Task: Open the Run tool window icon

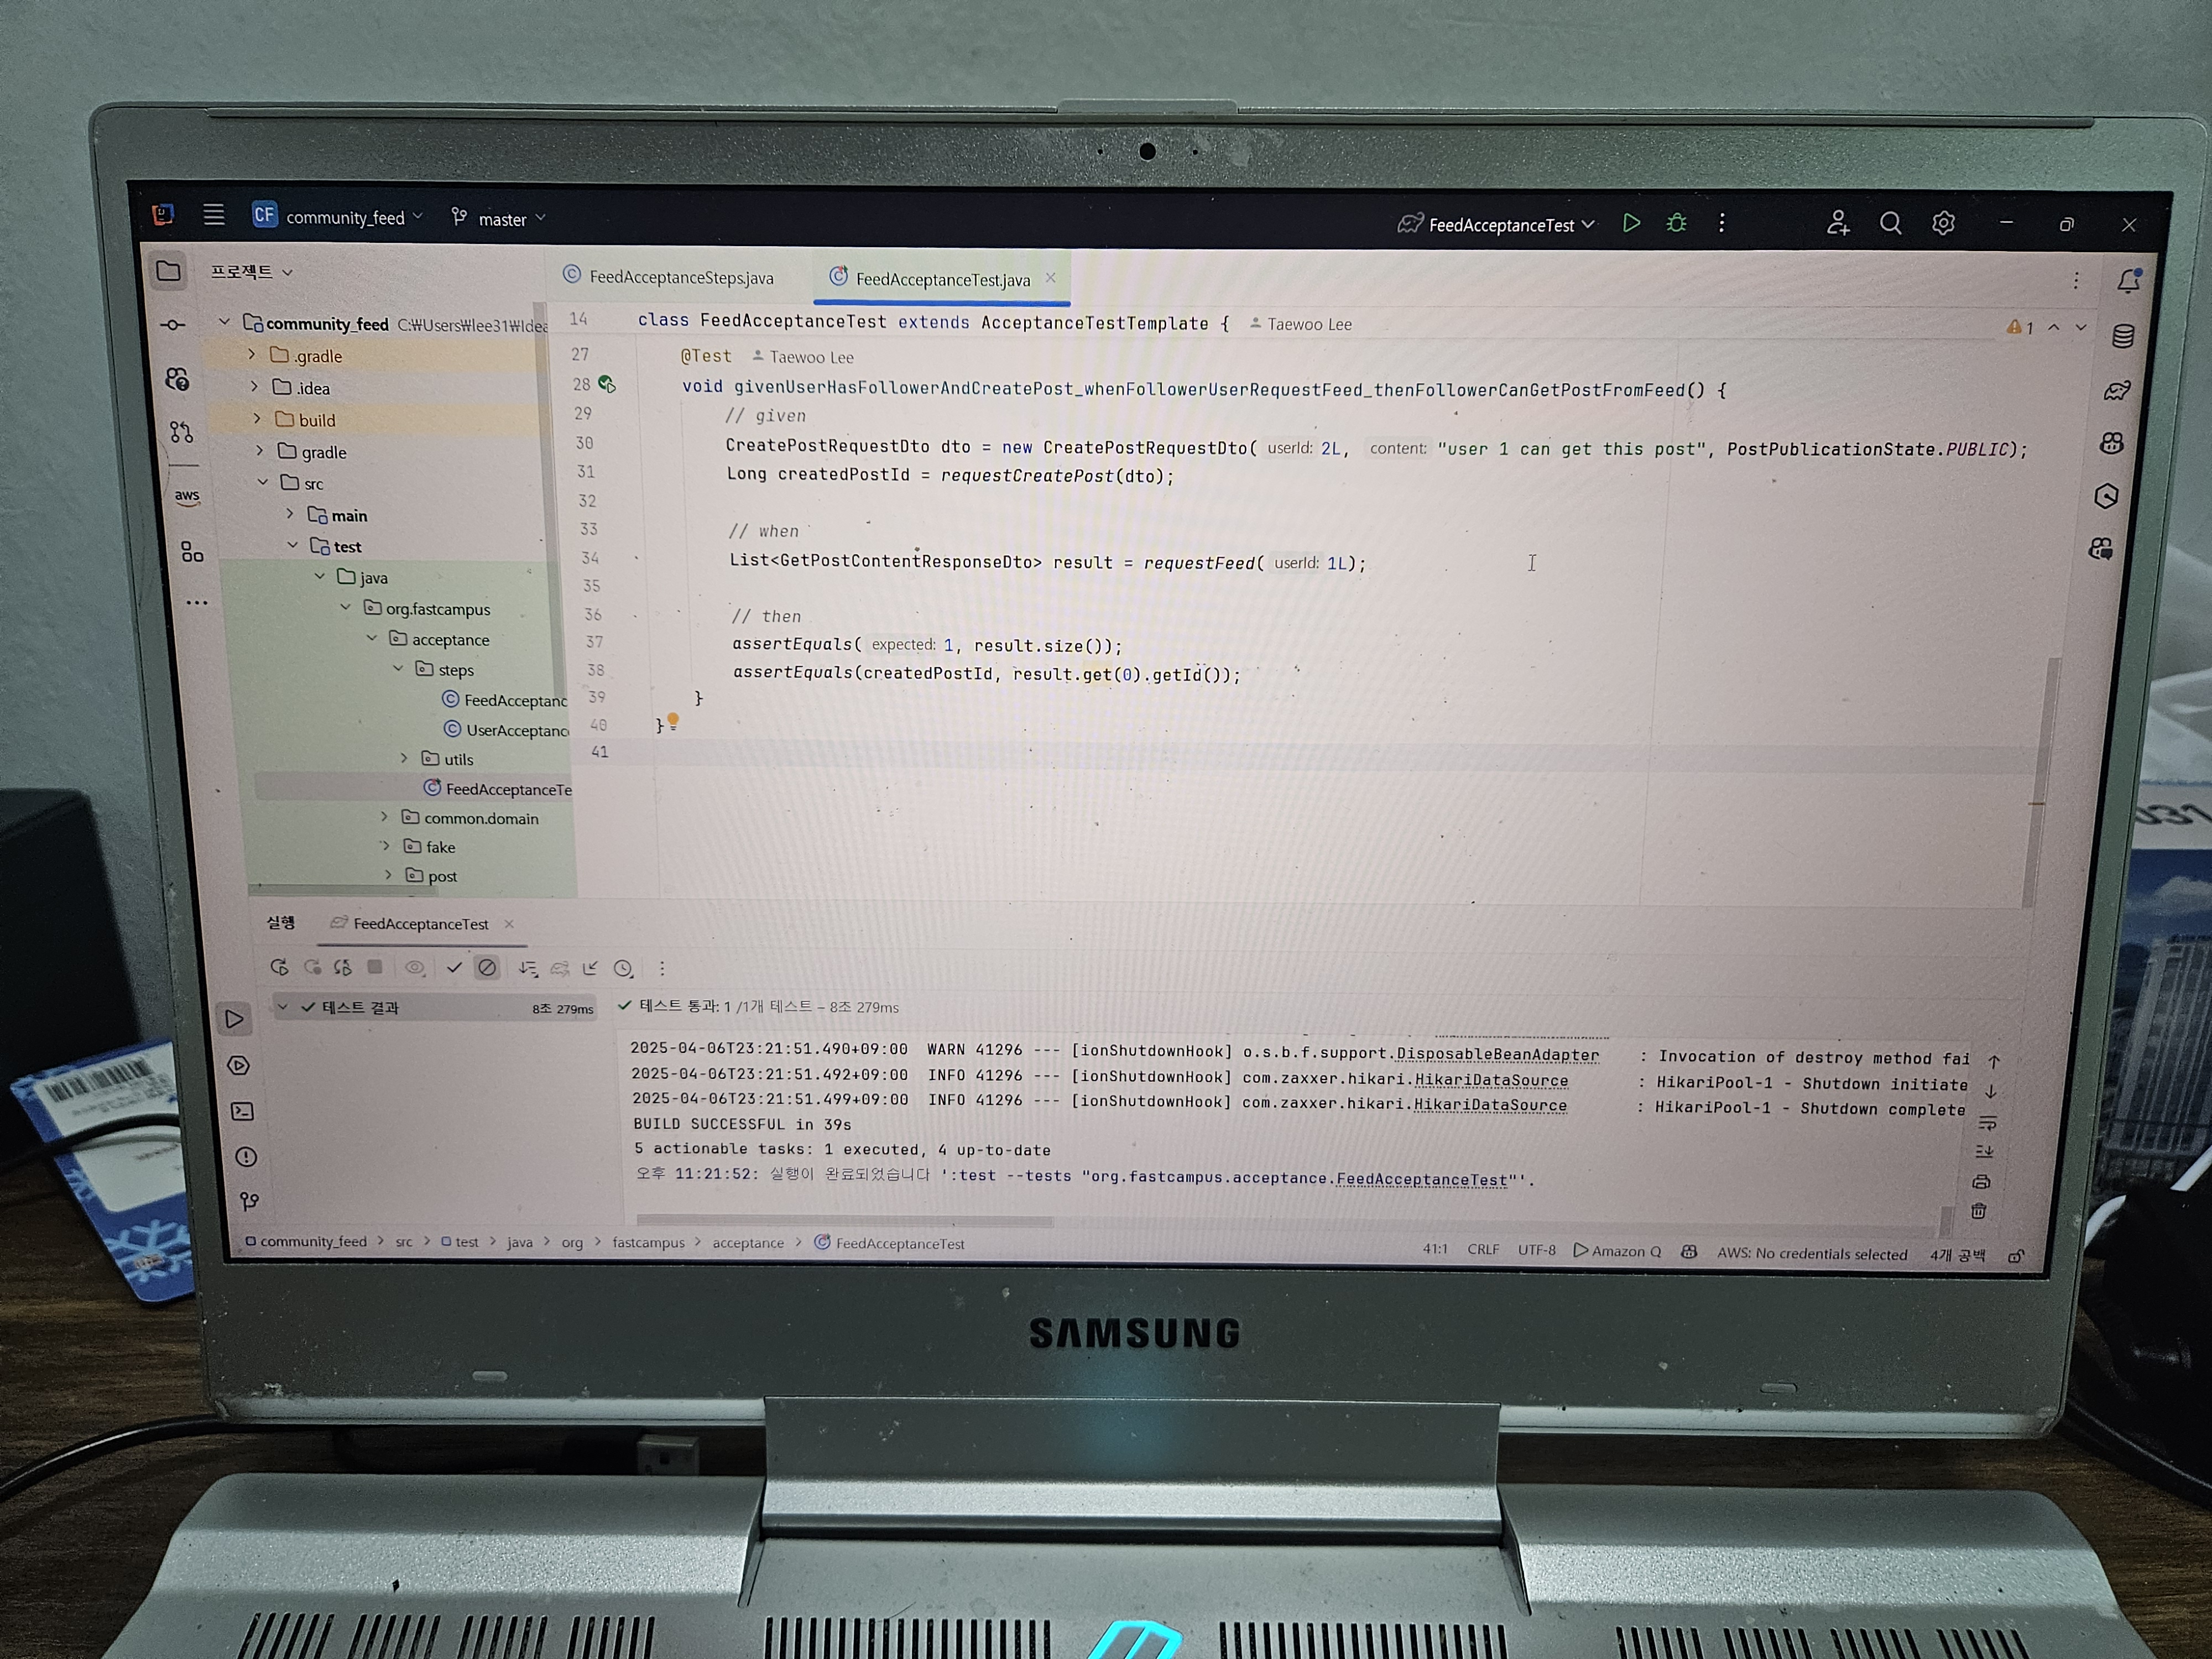Action: point(234,1019)
